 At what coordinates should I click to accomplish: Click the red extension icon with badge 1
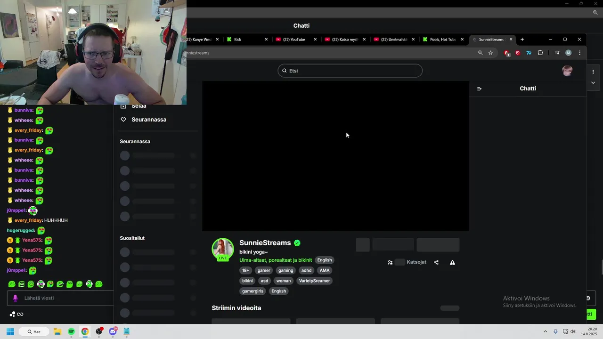point(507,53)
